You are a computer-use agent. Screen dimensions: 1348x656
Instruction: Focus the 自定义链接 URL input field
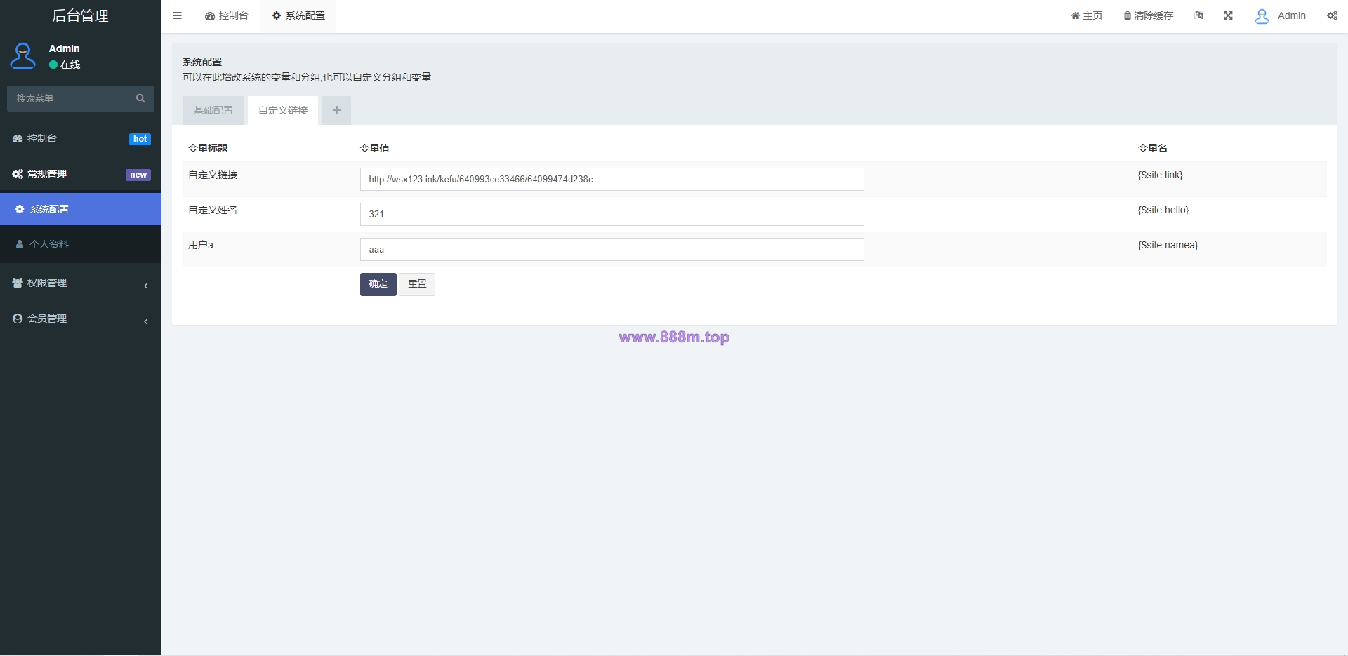pos(612,179)
